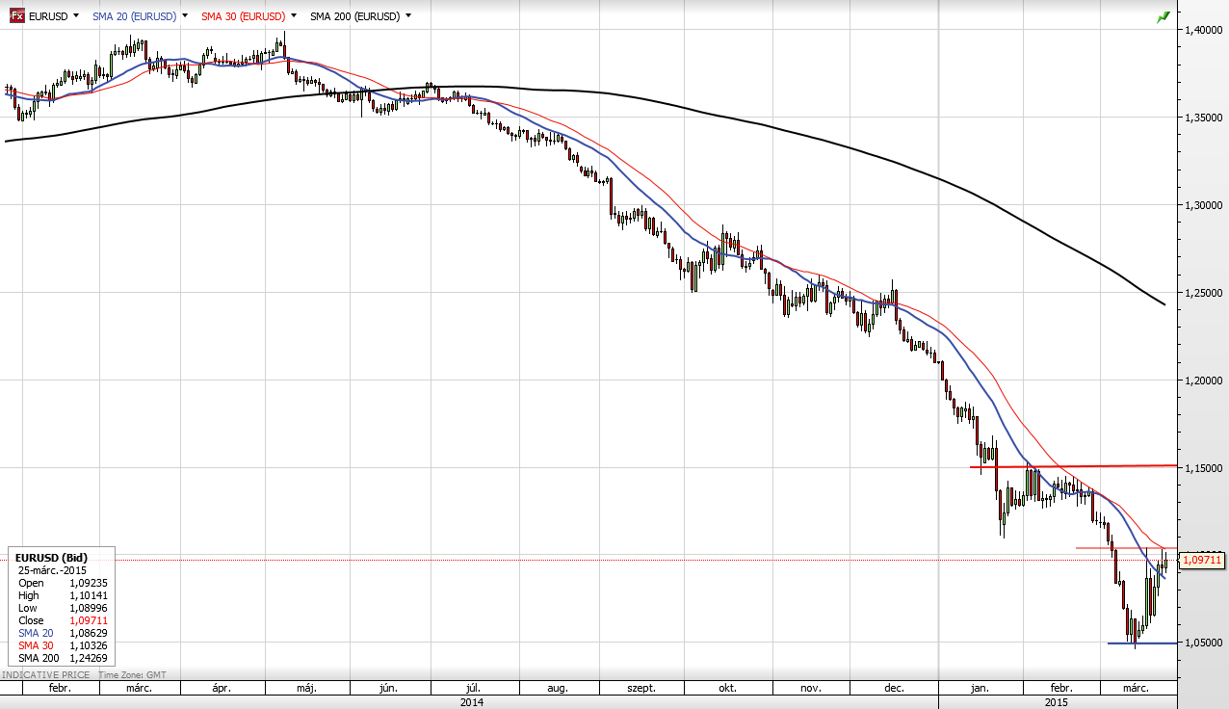Click the júl. month label on the time axis
This screenshot has height=709, width=1229.
click(x=473, y=689)
